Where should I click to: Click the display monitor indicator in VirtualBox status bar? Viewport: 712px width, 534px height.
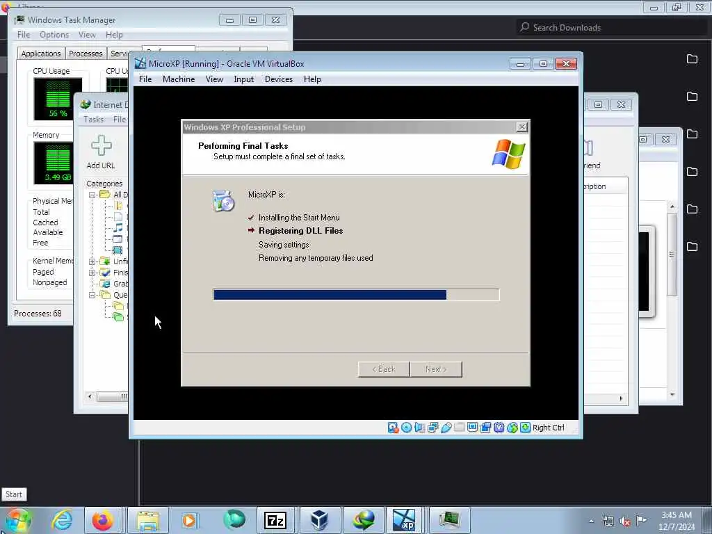tap(472, 428)
